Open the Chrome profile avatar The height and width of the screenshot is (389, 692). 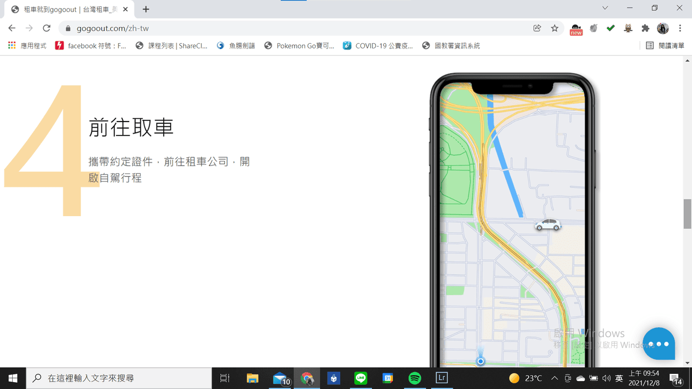[x=663, y=28]
